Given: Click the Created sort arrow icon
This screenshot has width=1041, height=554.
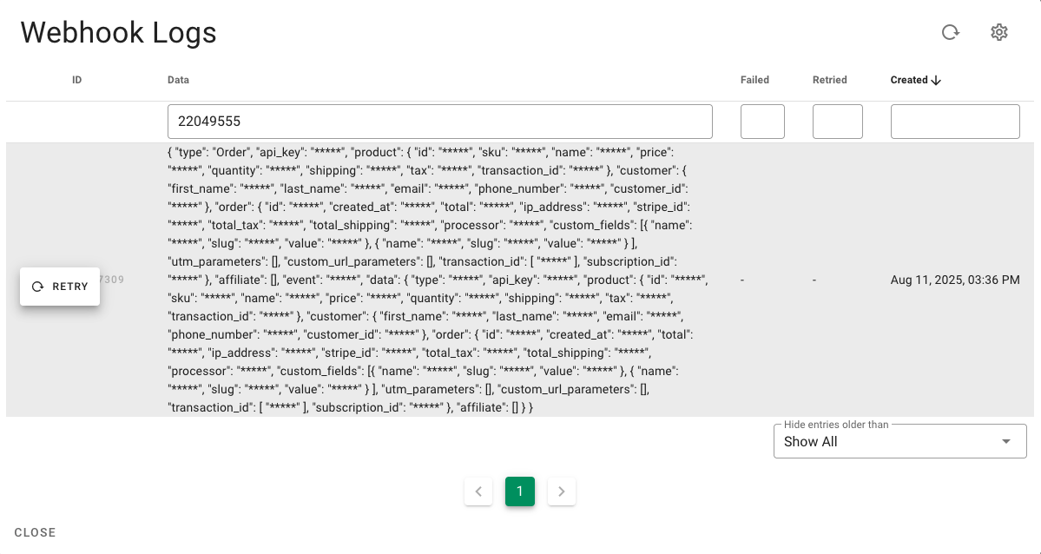Looking at the screenshot, I should click(936, 80).
